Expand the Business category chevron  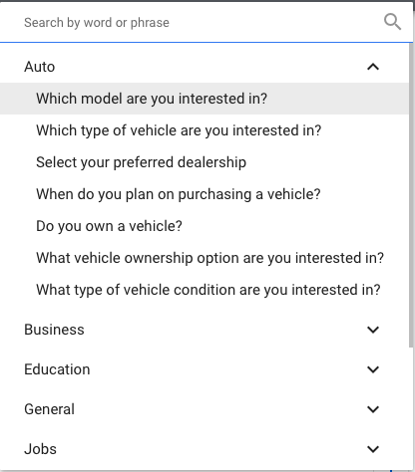pos(373,330)
